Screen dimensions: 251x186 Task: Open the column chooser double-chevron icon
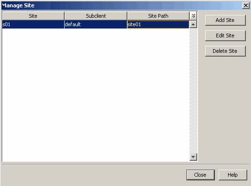193,16
